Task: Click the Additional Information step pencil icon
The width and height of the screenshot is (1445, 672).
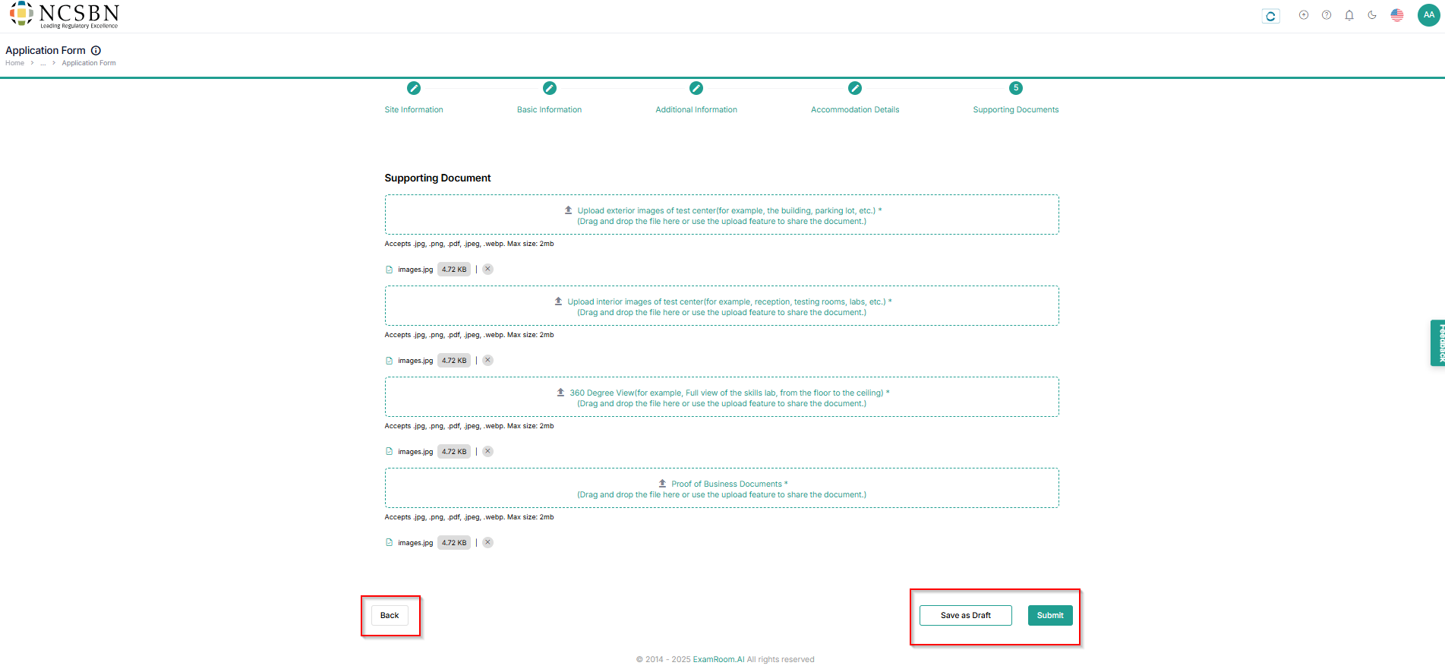Action: (696, 88)
